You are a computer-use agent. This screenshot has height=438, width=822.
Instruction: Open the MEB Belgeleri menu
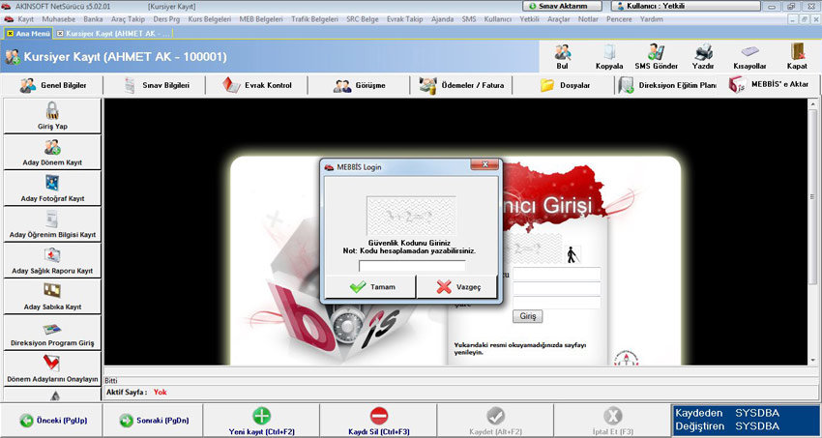[x=261, y=19]
